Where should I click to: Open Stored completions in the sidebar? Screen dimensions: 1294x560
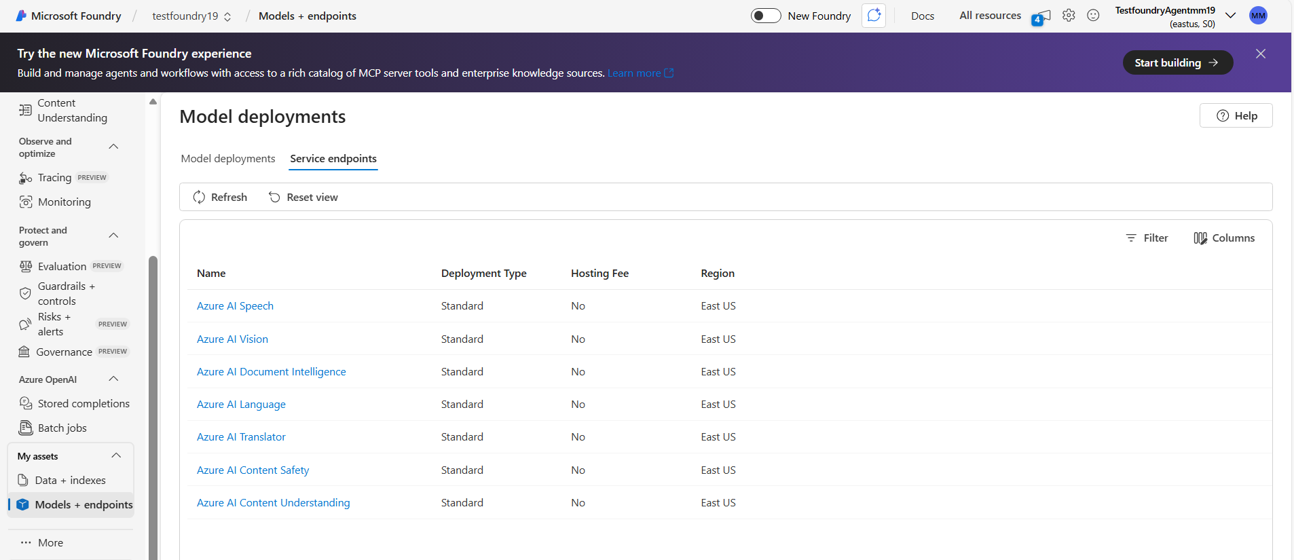[84, 403]
